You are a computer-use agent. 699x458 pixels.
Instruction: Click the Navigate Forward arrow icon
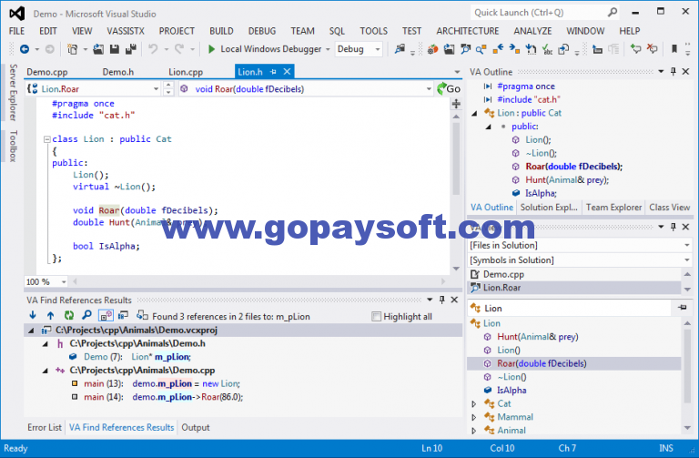(x=50, y=49)
